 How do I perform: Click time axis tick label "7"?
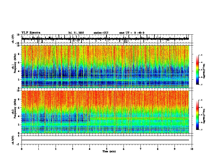pos(141,149)
